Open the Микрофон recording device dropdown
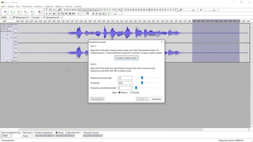The width and height of the screenshot is (253, 142). (23, 17)
